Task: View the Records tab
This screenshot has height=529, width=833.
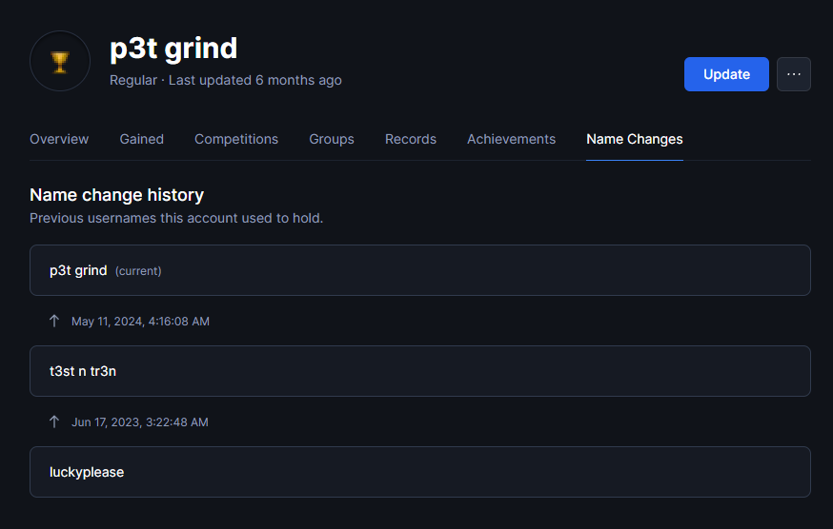Action: [x=411, y=139]
